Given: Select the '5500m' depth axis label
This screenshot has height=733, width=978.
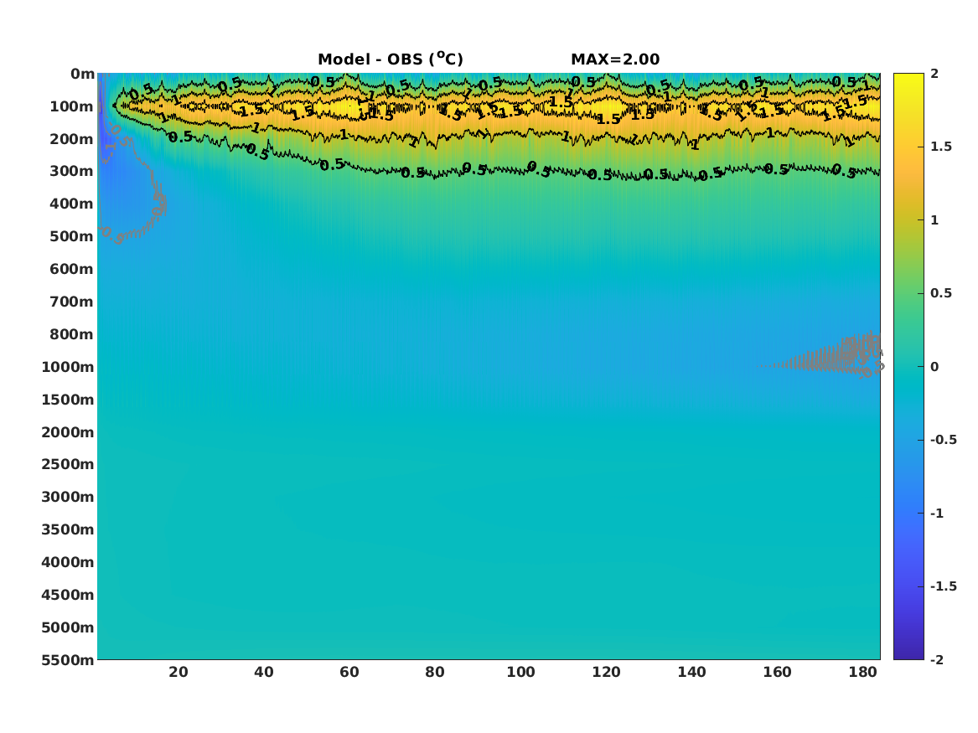Looking at the screenshot, I should coord(68,660).
